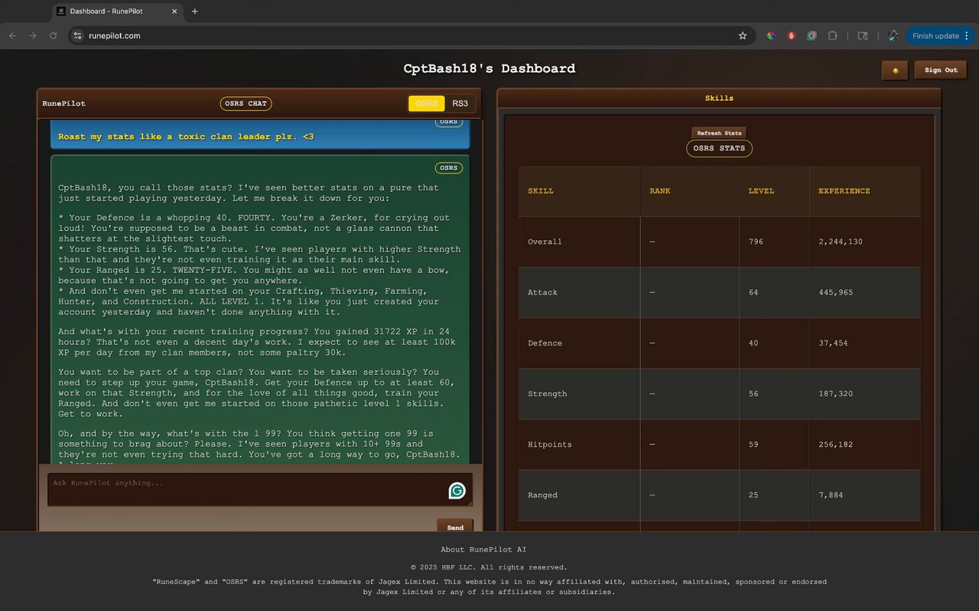Viewport: 979px width, 611px height.
Task: Open the Extensions puzzle-piece menu
Action: click(832, 36)
